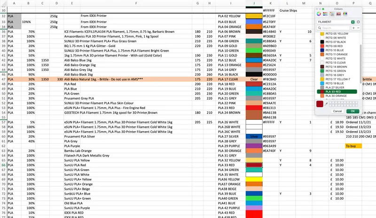Select column J header
This screenshot has height=218, width=376.
(254, 3)
